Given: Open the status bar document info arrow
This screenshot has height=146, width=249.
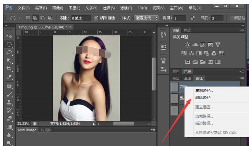Looking at the screenshot, I should (x=94, y=124).
